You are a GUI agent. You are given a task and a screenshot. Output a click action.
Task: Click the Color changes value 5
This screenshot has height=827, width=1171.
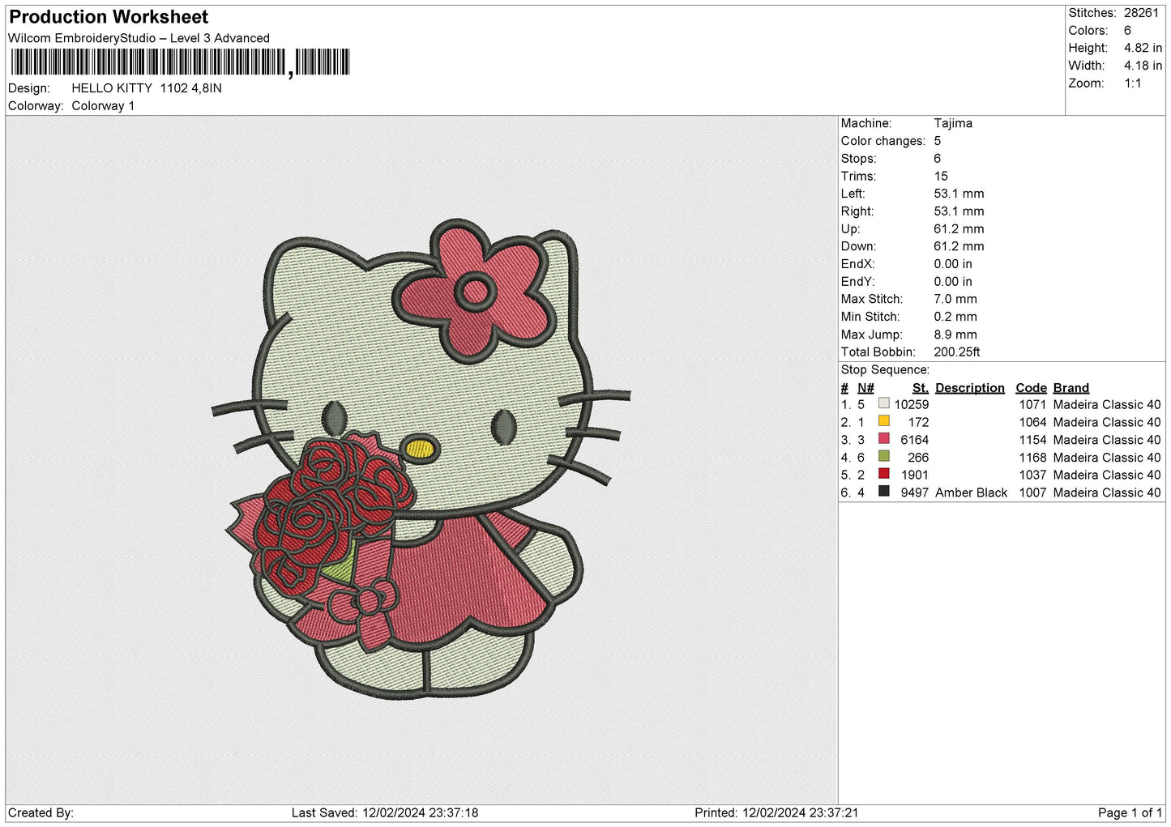coord(938,141)
